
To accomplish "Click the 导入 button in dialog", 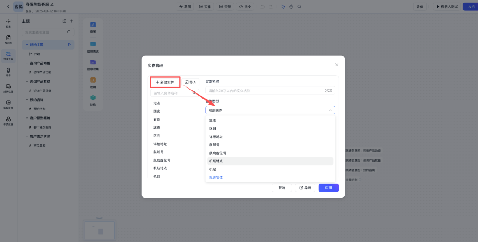I will [x=190, y=82].
